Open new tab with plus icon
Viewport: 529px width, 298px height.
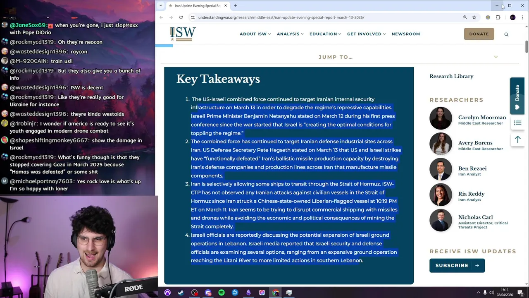click(236, 6)
